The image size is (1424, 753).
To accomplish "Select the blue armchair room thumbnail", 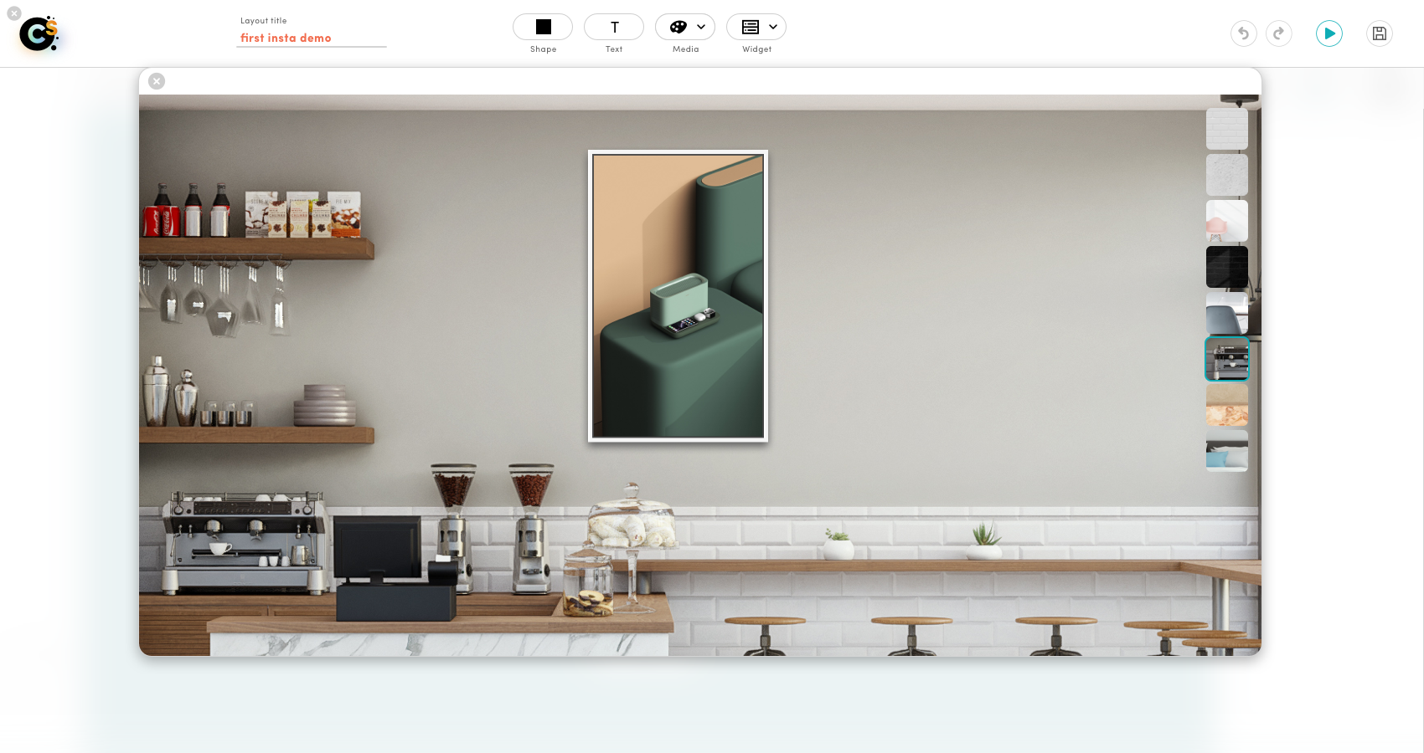I will coord(1227,313).
